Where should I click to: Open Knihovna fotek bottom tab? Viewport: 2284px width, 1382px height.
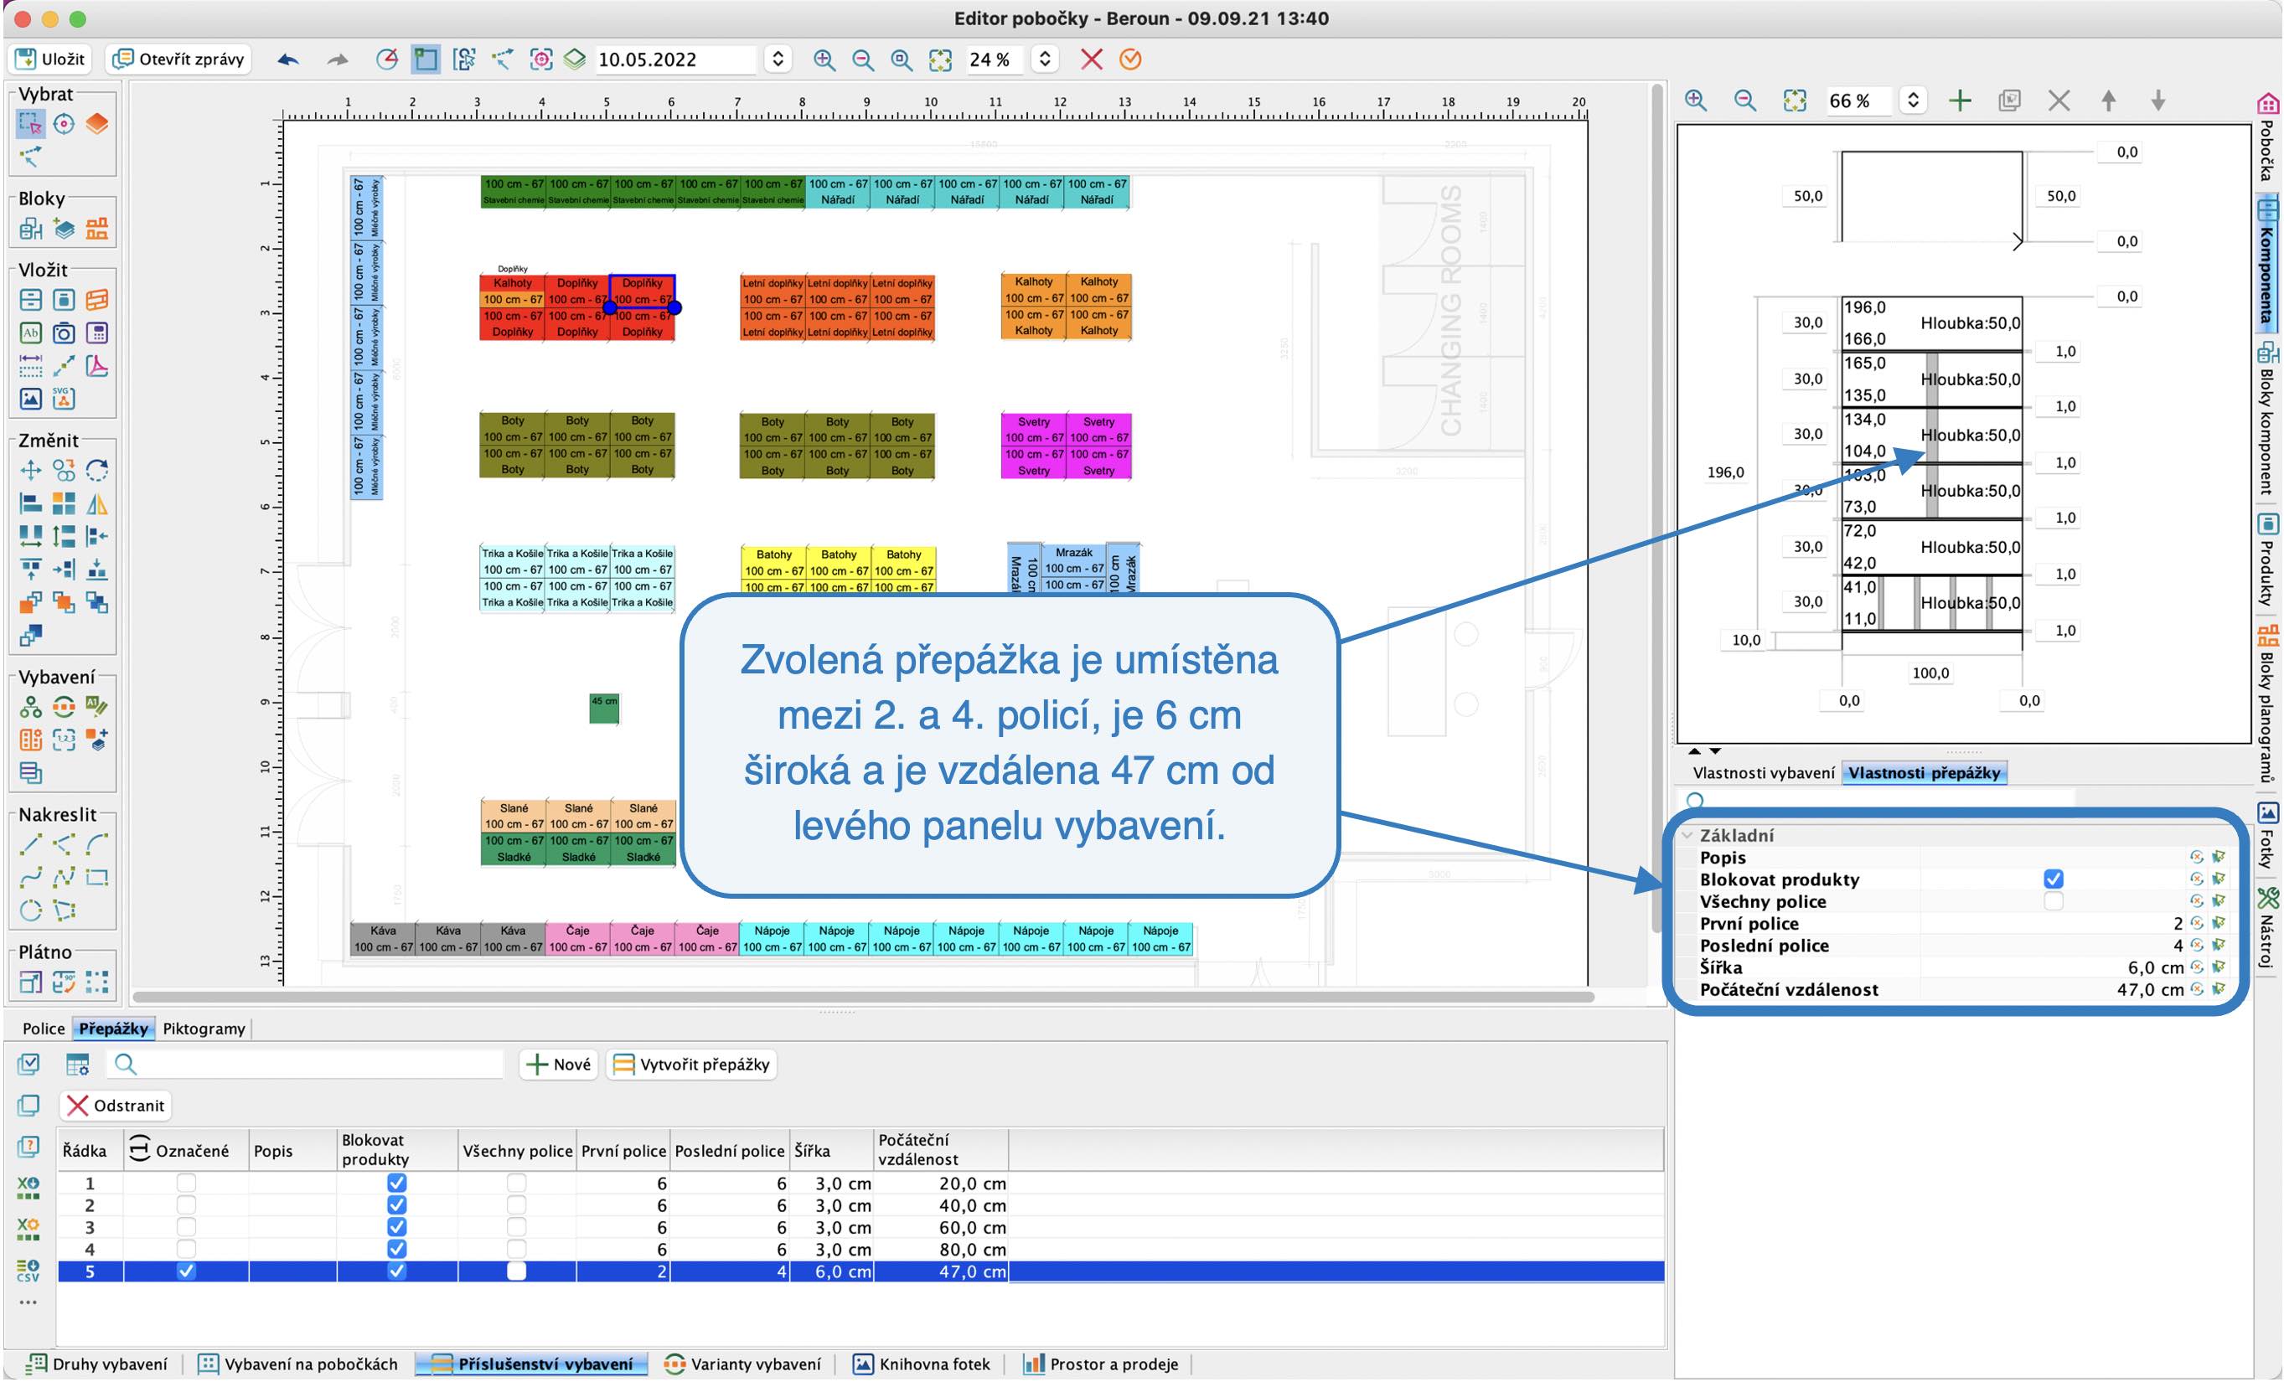pyautogui.click(x=922, y=1364)
